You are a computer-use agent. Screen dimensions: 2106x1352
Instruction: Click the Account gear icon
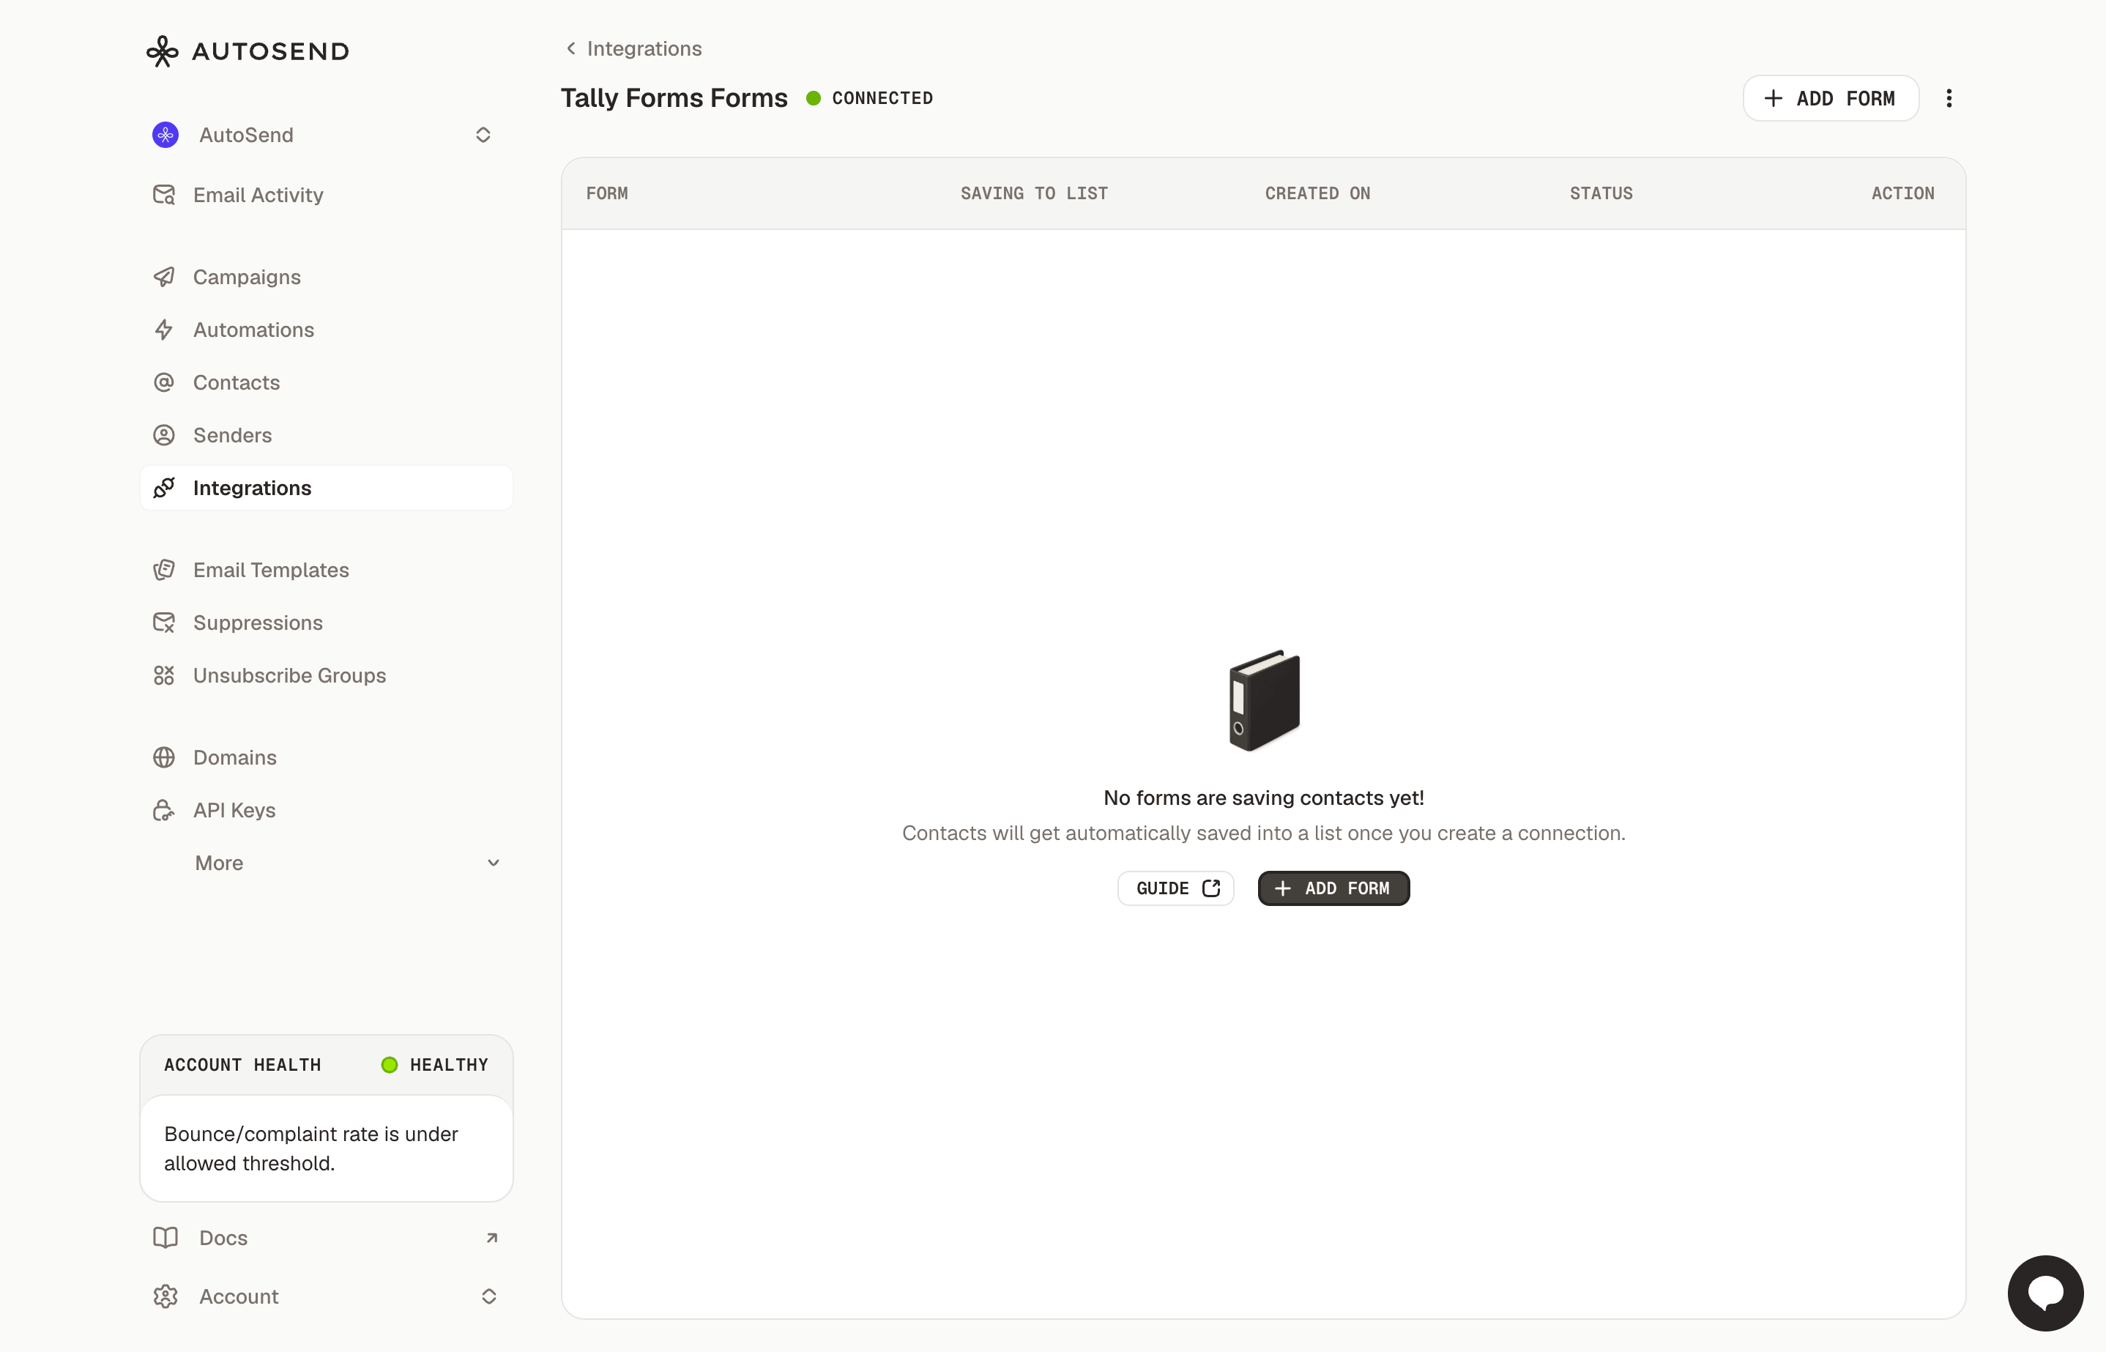(165, 1296)
